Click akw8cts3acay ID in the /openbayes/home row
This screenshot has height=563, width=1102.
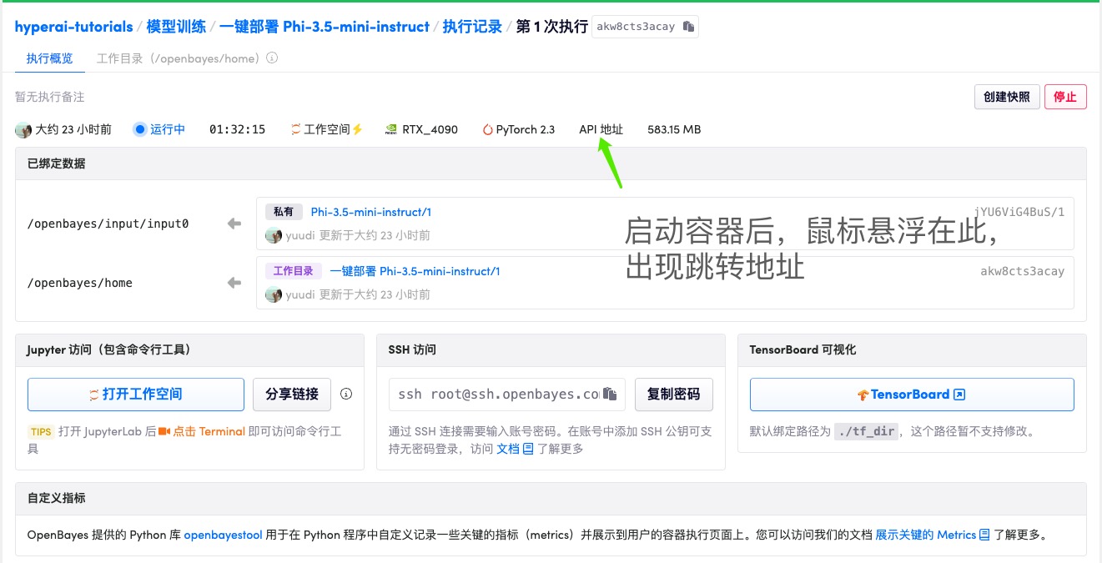pos(1023,271)
